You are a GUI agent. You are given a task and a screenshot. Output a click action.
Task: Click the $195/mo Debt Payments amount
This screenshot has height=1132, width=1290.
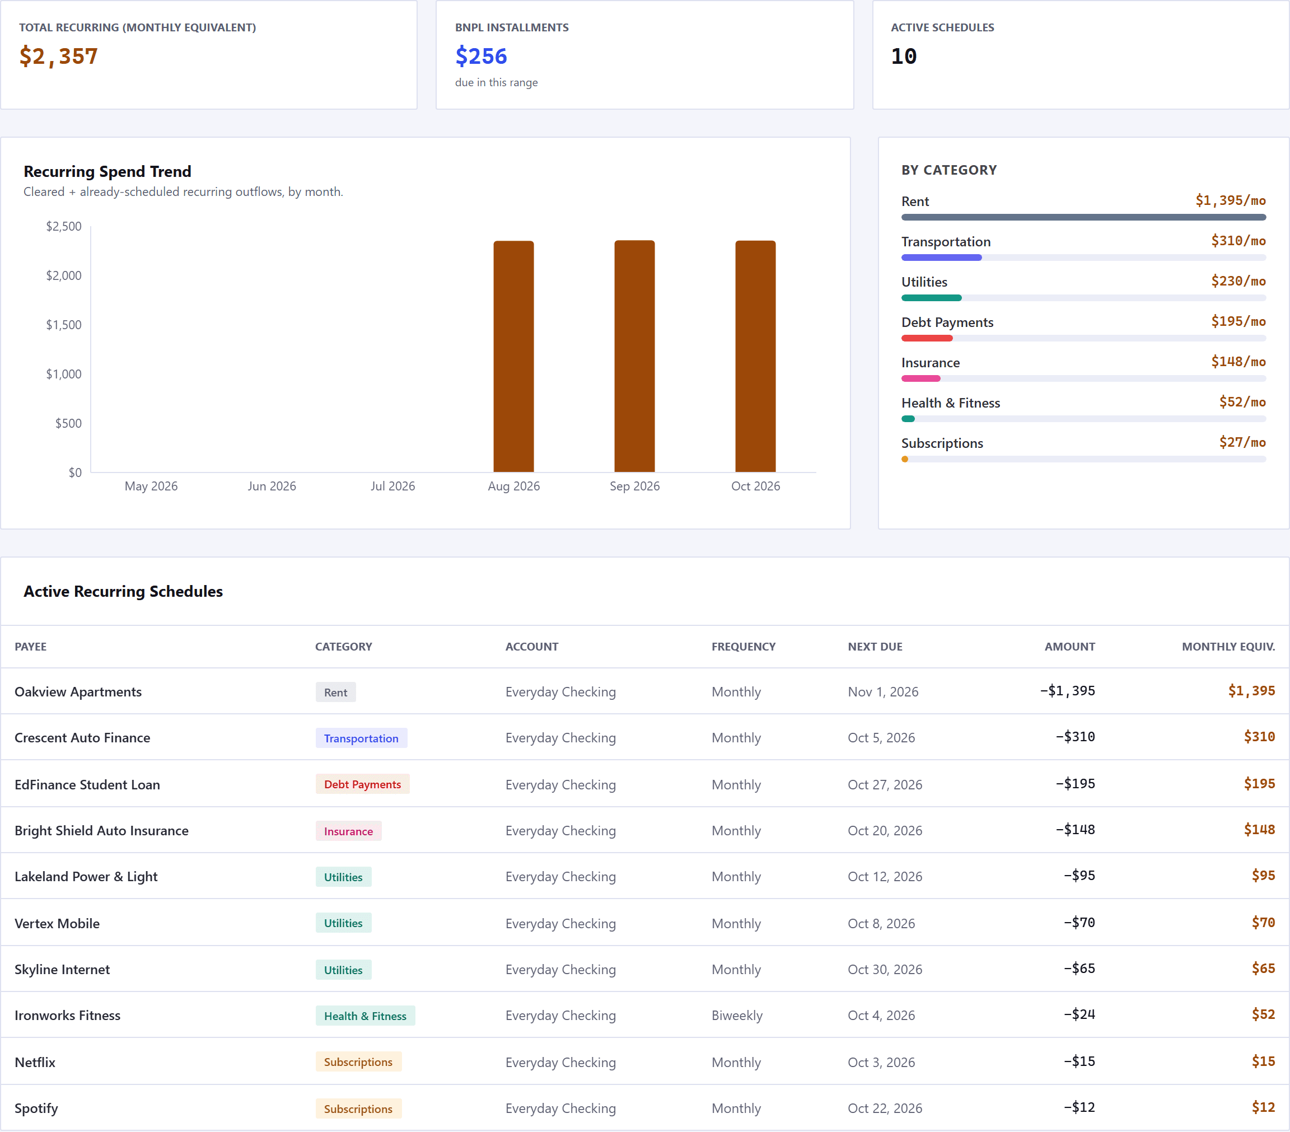(x=1238, y=321)
